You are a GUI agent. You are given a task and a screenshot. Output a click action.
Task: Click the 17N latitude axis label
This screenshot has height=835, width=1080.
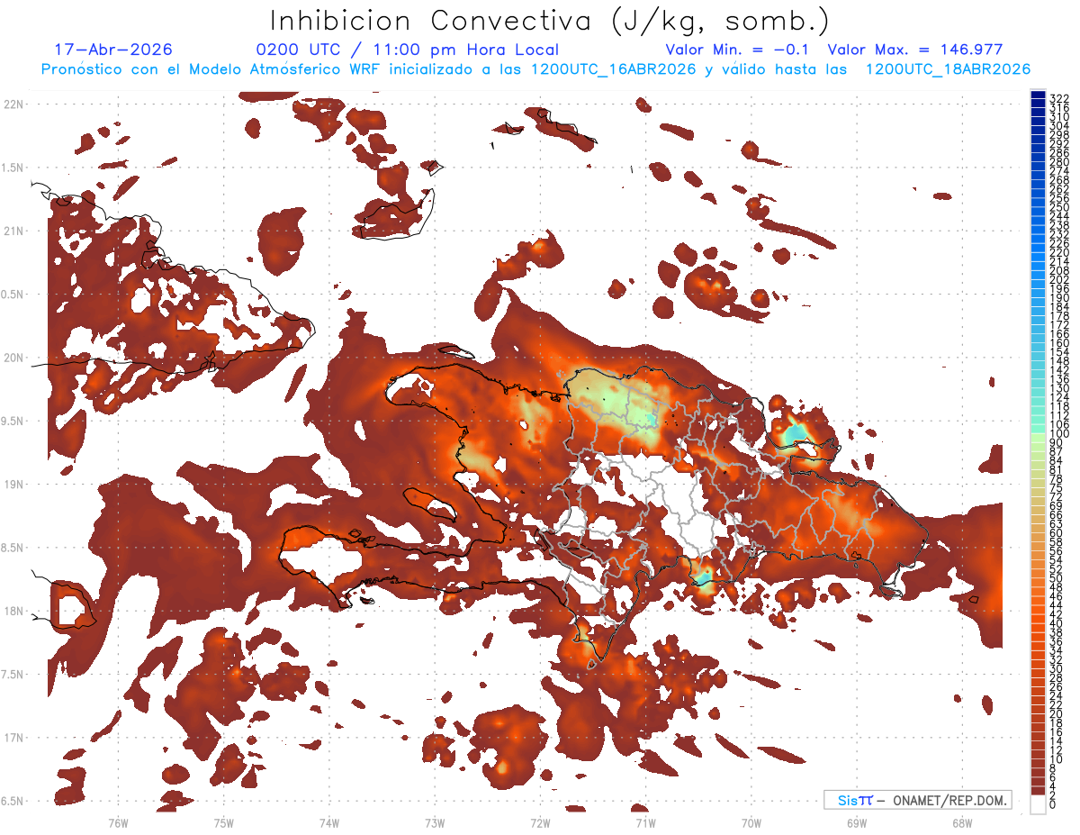click(13, 738)
